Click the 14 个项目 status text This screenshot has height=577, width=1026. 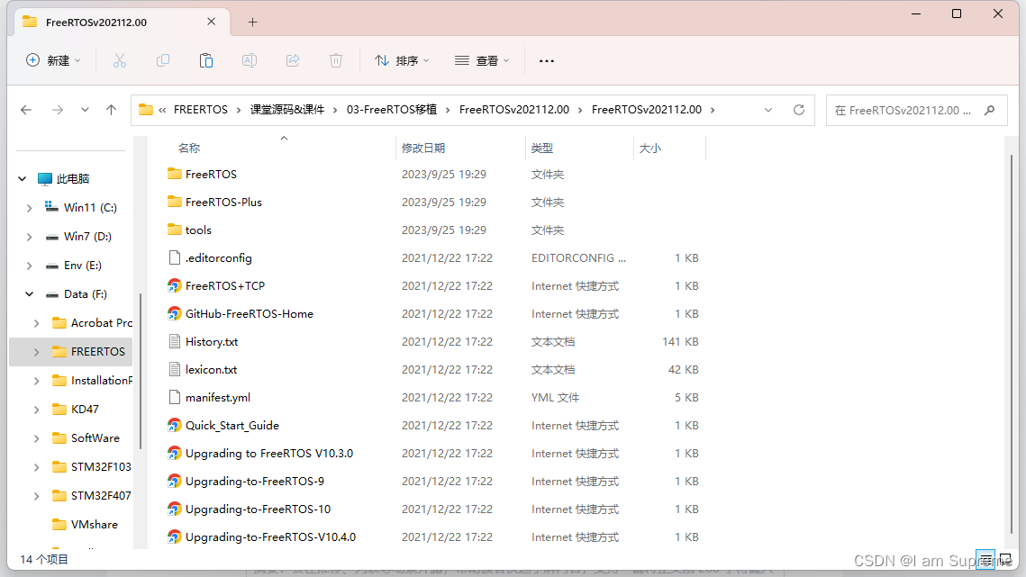tap(44, 559)
